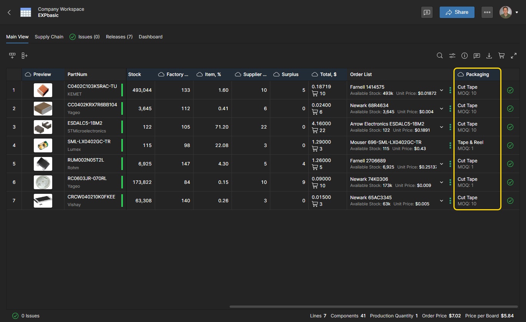Open the comments panel icon in toolbar
The width and height of the screenshot is (526, 322).
pos(477,56)
